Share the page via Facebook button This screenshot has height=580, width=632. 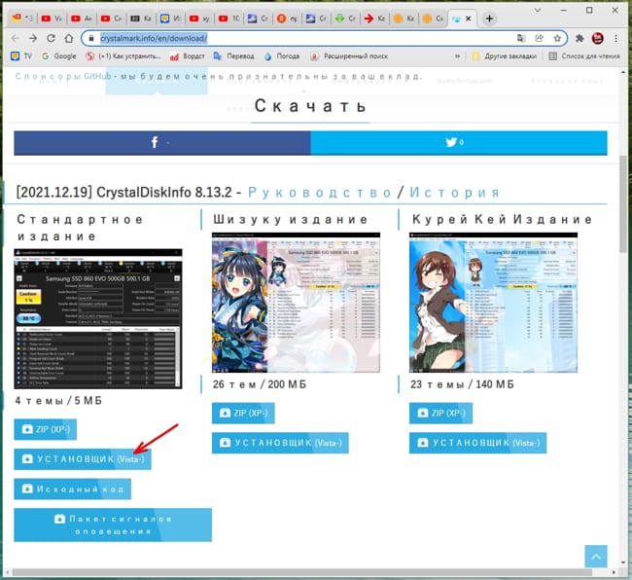pos(162,143)
